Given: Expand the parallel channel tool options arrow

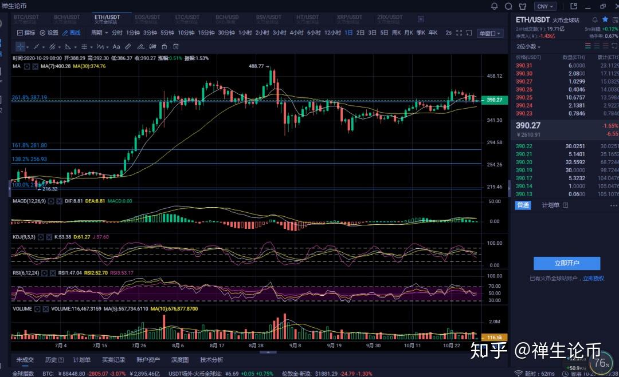Looking at the screenshot, I should point(59,47).
